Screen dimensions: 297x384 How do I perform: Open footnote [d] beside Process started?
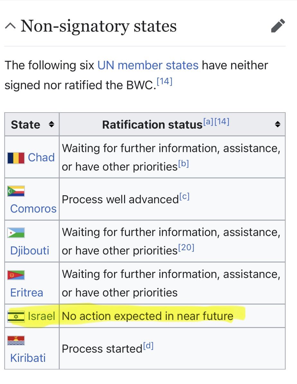(148, 346)
